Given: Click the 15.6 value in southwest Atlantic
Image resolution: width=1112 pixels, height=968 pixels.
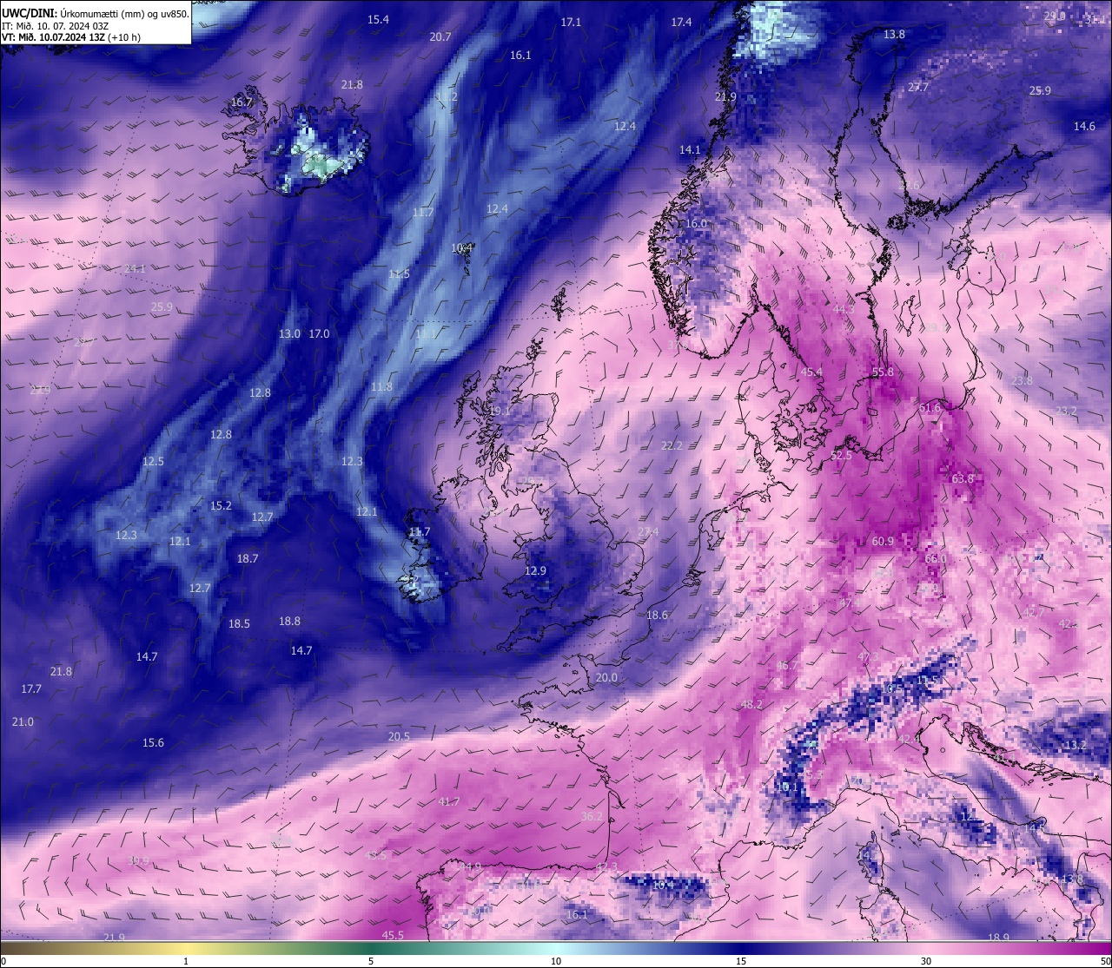Looking at the screenshot, I should pos(153,742).
